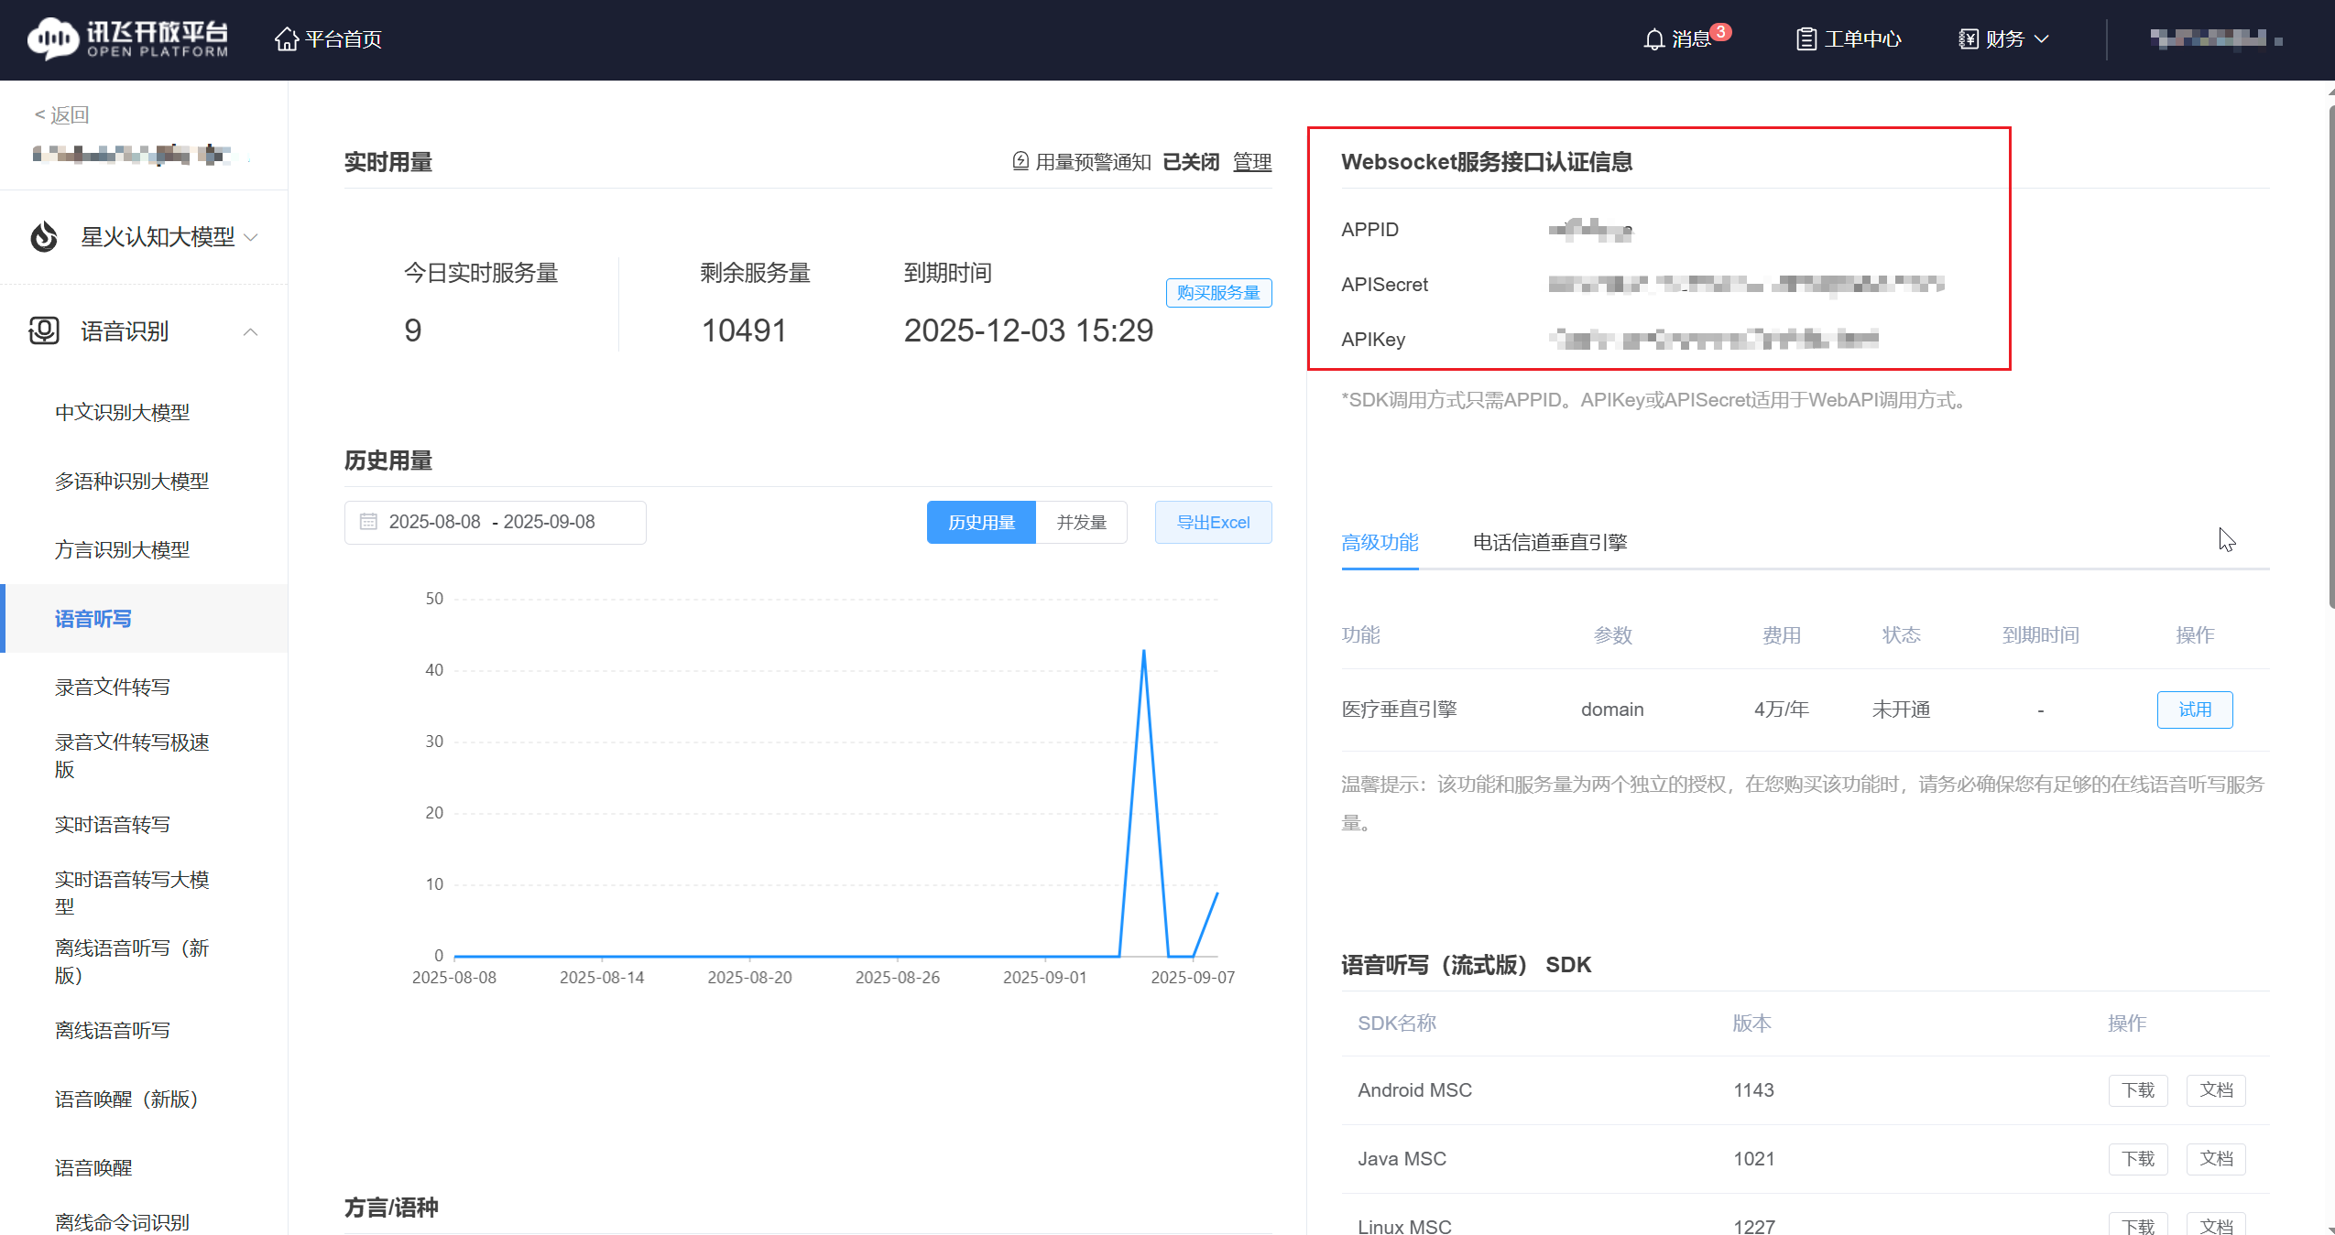2335x1235 pixels.
Task: Switch to 电话信道垂直引擎 tab
Action: point(1549,543)
